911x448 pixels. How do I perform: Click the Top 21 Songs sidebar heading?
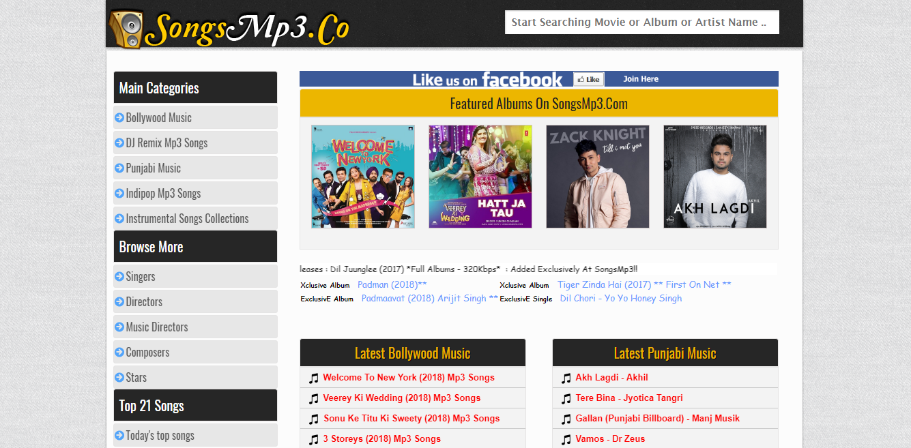[x=195, y=406]
